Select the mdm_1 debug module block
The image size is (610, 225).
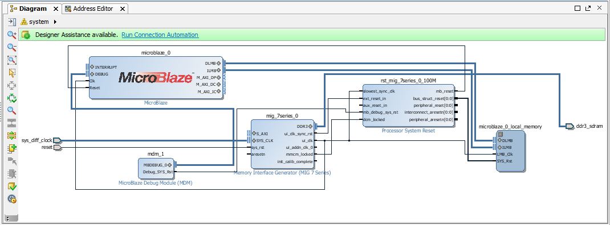click(x=156, y=168)
